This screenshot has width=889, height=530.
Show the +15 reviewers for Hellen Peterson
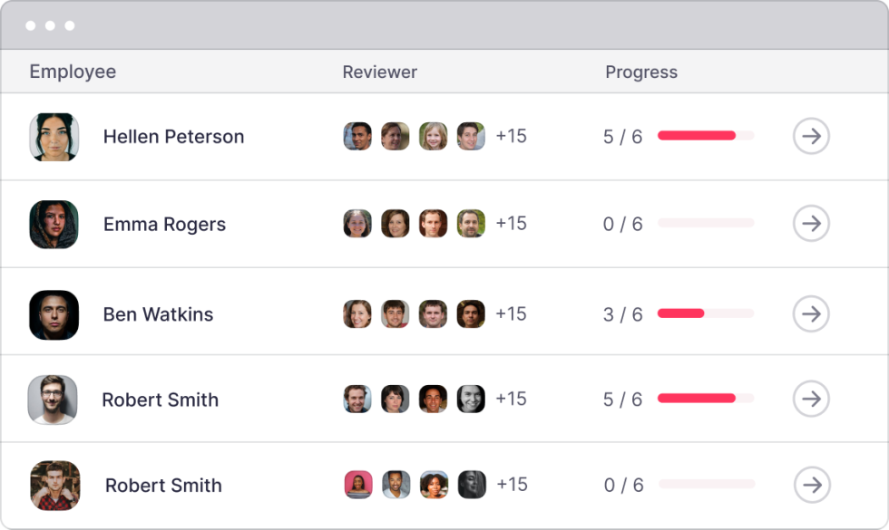coord(511,136)
